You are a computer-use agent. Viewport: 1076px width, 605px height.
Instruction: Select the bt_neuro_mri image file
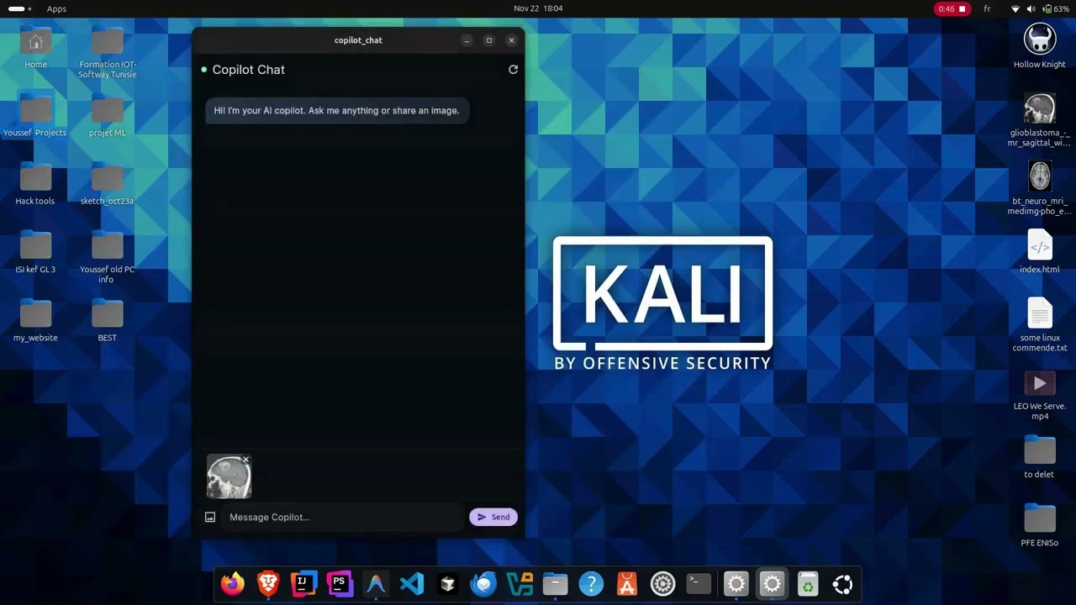pos(1040,188)
